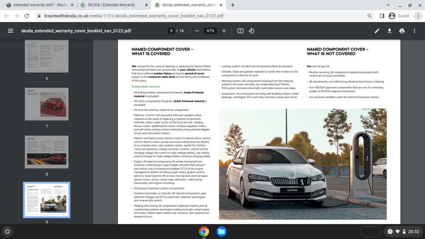View site security lock icon
The height and width of the screenshot is (239, 425).
(39, 16)
